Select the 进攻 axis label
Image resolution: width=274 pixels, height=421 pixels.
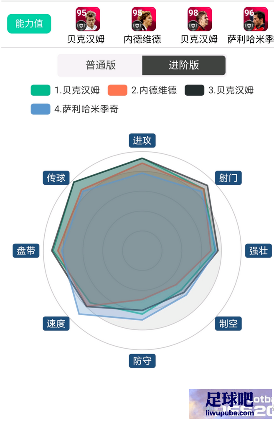(142, 140)
